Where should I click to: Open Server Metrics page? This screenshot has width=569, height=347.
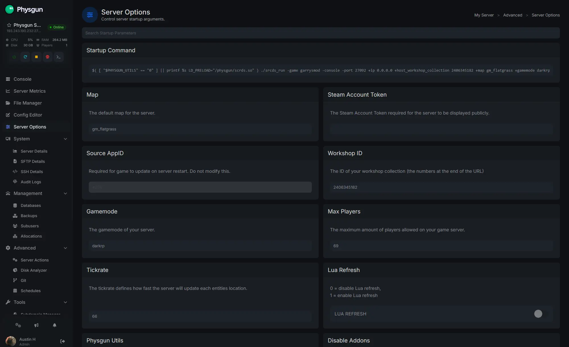36,91
